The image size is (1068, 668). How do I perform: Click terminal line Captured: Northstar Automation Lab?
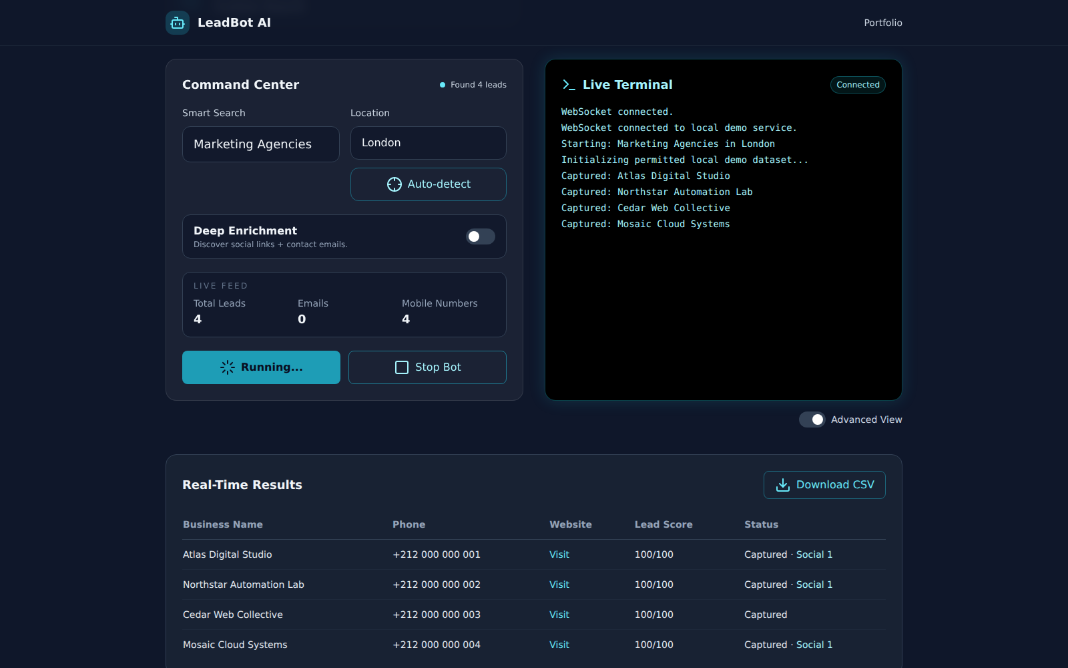657,192
